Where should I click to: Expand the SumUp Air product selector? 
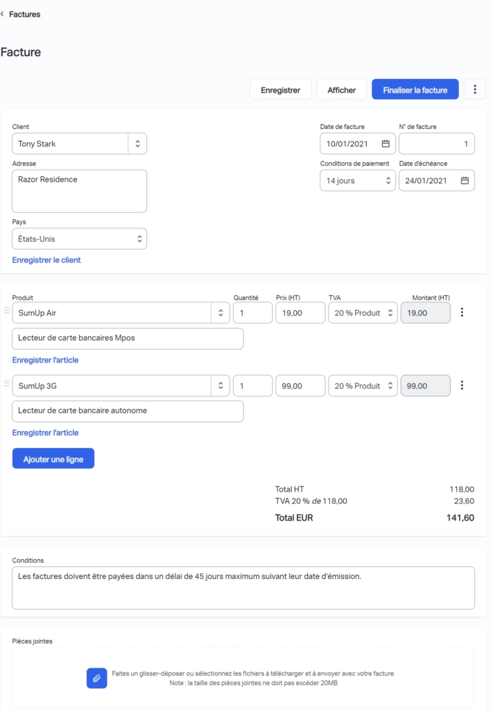coord(220,313)
